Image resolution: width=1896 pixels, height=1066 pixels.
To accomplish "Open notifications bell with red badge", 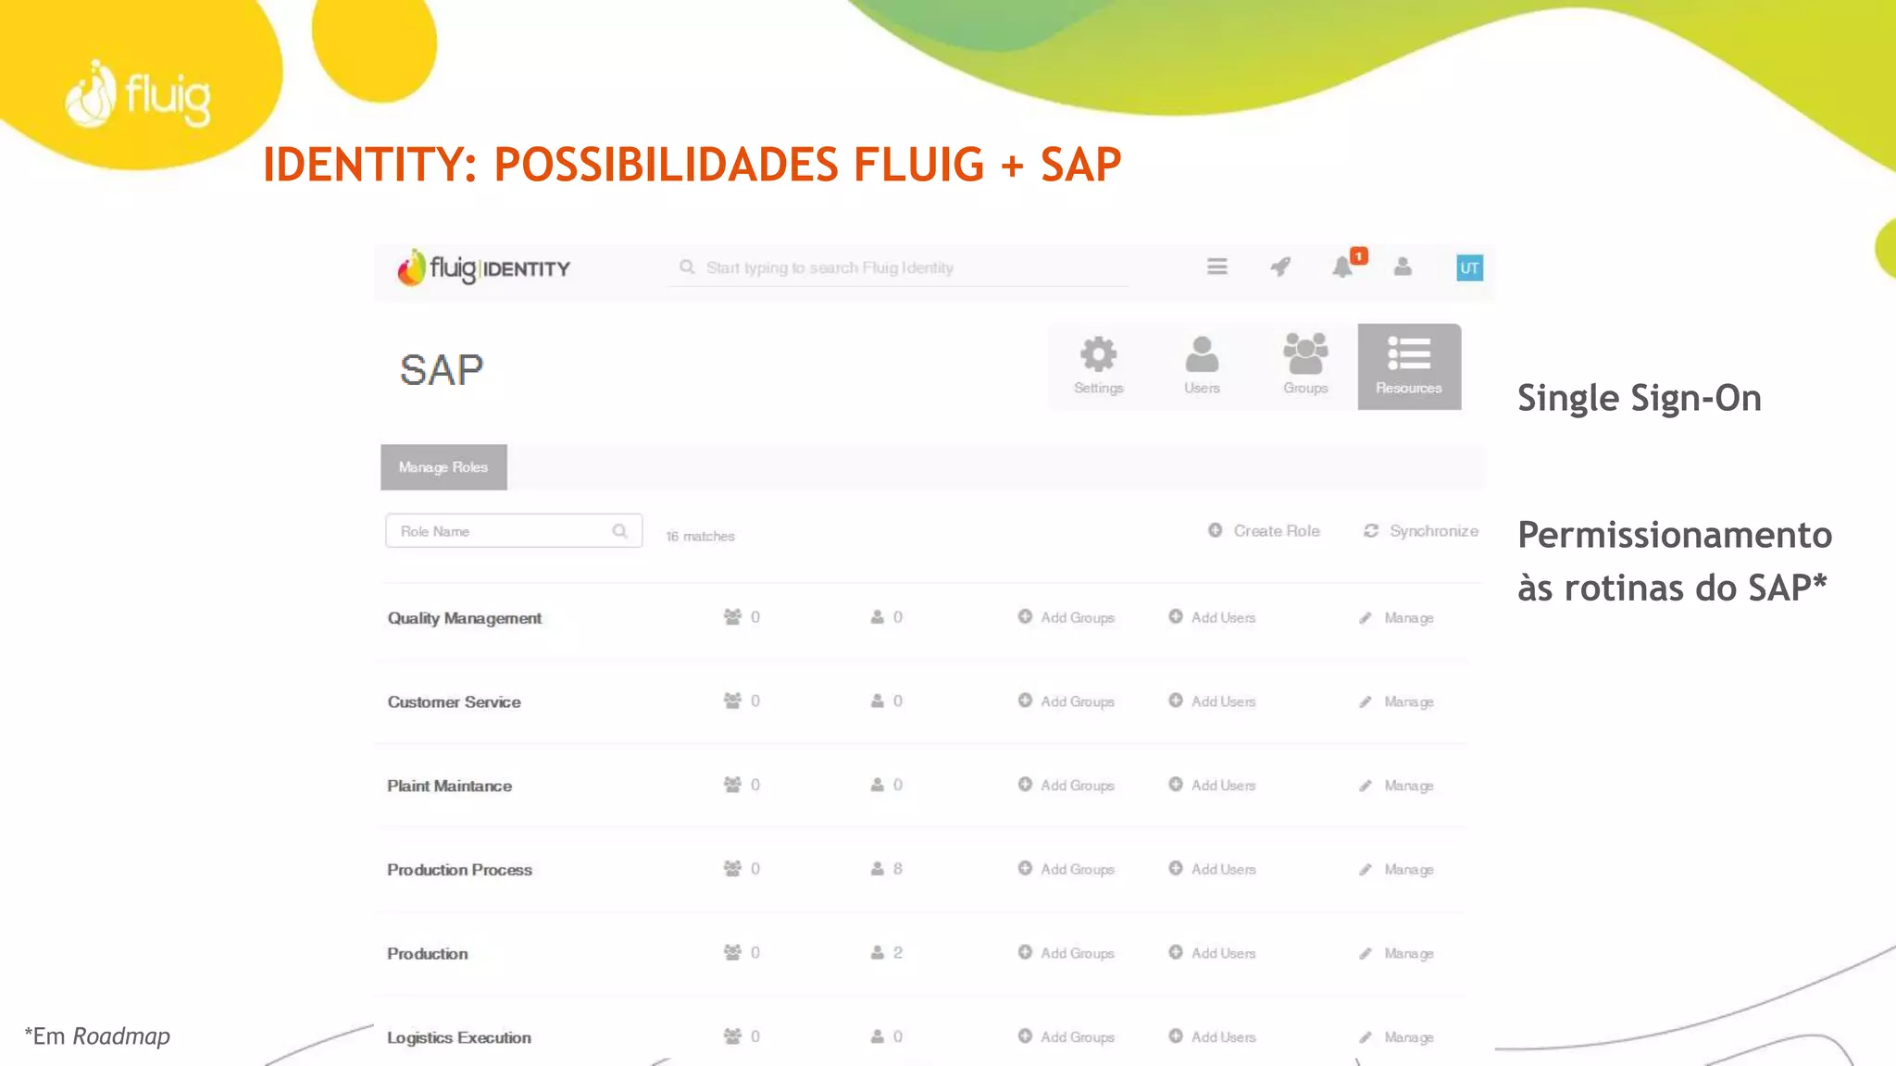I will click(x=1343, y=267).
